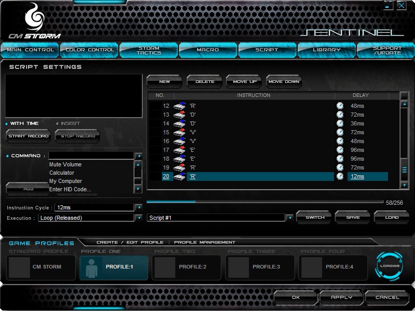Click the command list scroll-up arrow
Viewport: 415px width, 311px height.
(x=138, y=164)
